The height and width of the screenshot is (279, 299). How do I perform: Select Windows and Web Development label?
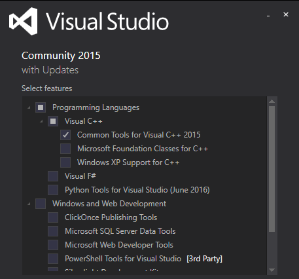[109, 204]
